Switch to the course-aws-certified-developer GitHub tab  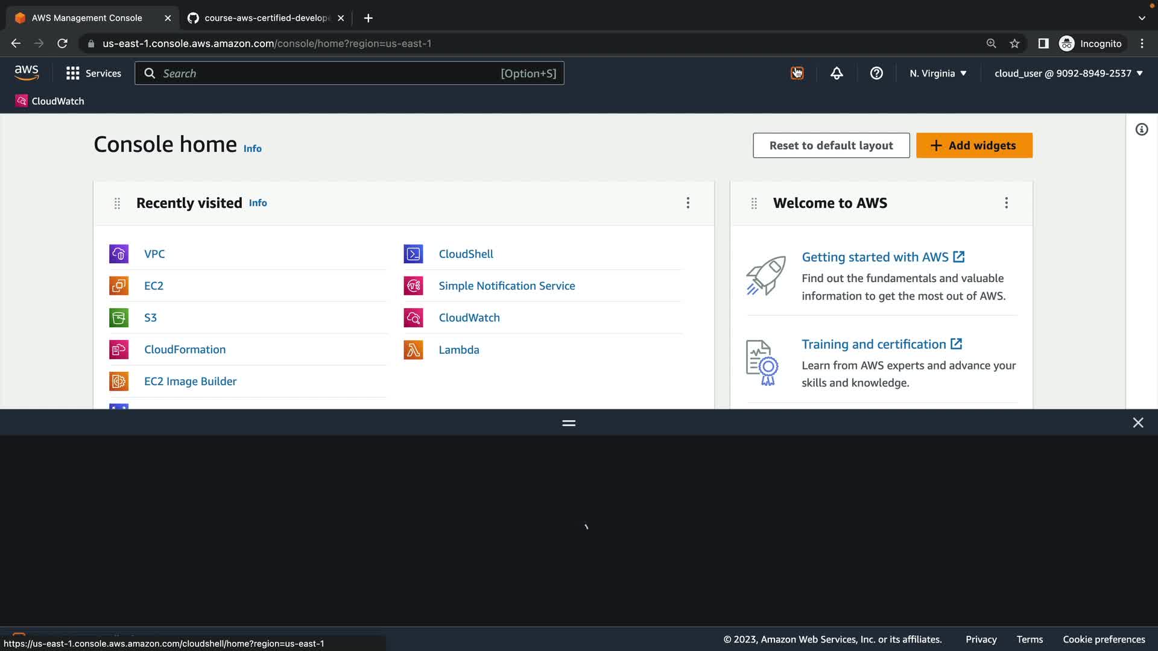click(x=265, y=18)
